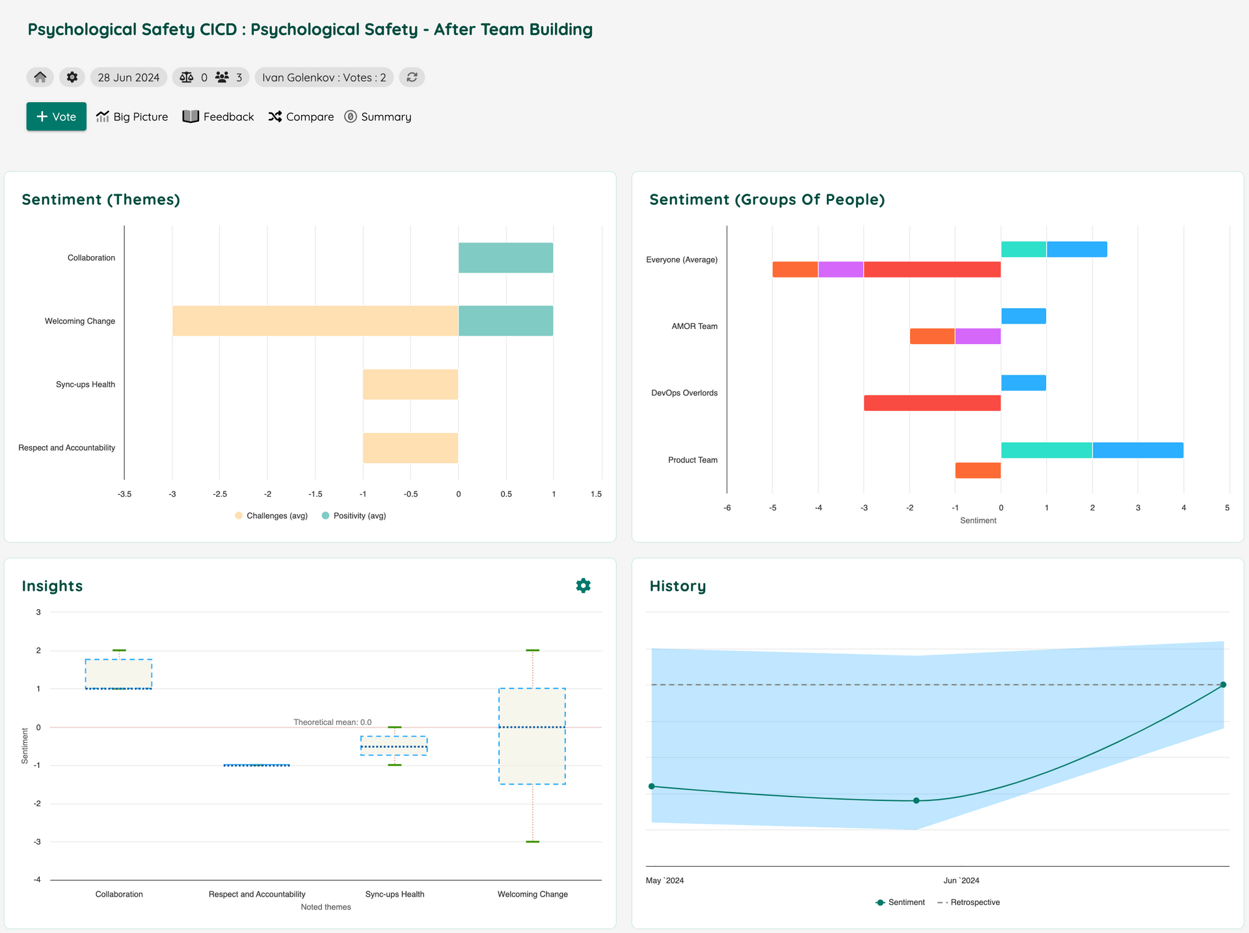Click DevOps Overlords red negative bar
Viewport: 1249px width, 933px height.
click(932, 403)
